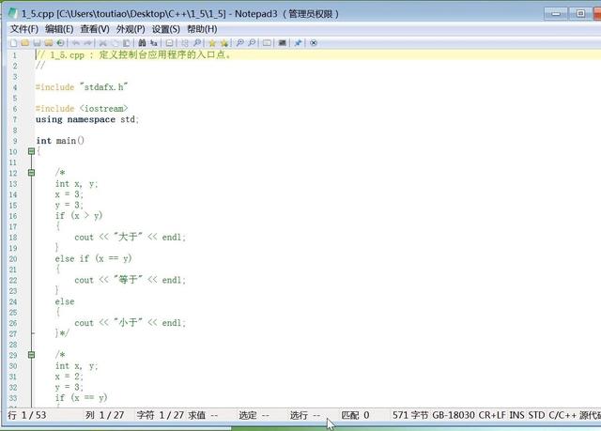Click the New file toolbar icon
The image size is (601, 431).
click(13, 43)
